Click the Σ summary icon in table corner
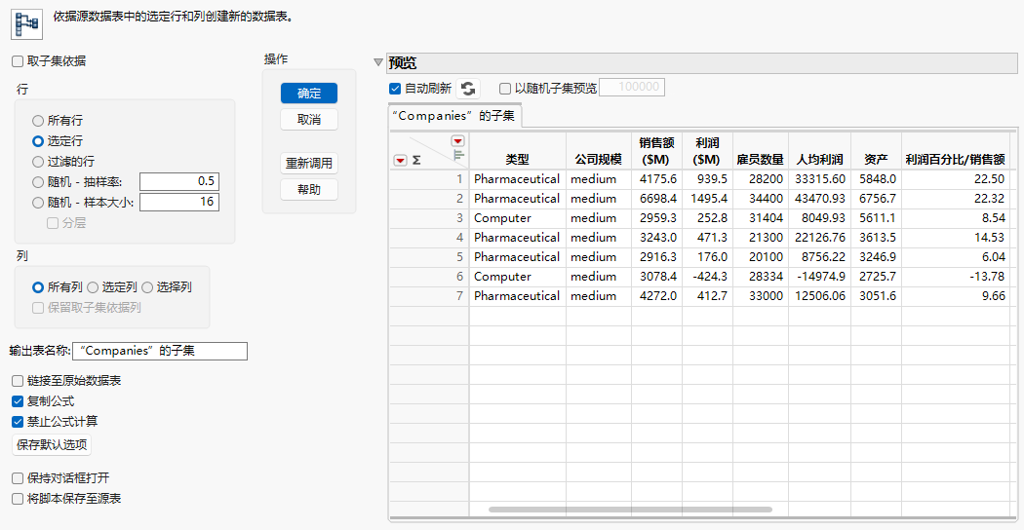 (416, 160)
